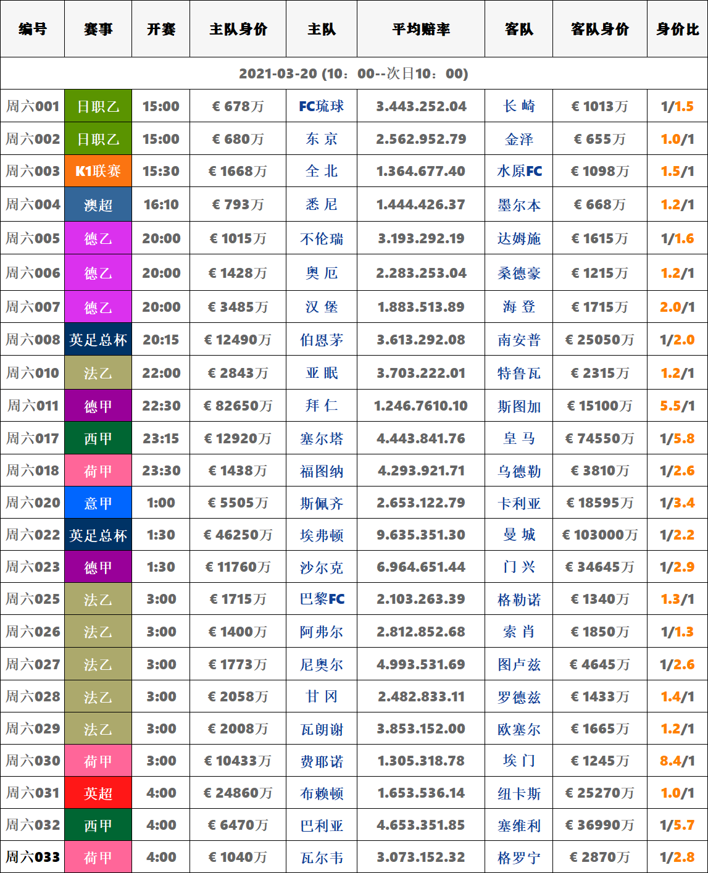Click the 编号 column header
This screenshot has height=873, width=708.
33,29
